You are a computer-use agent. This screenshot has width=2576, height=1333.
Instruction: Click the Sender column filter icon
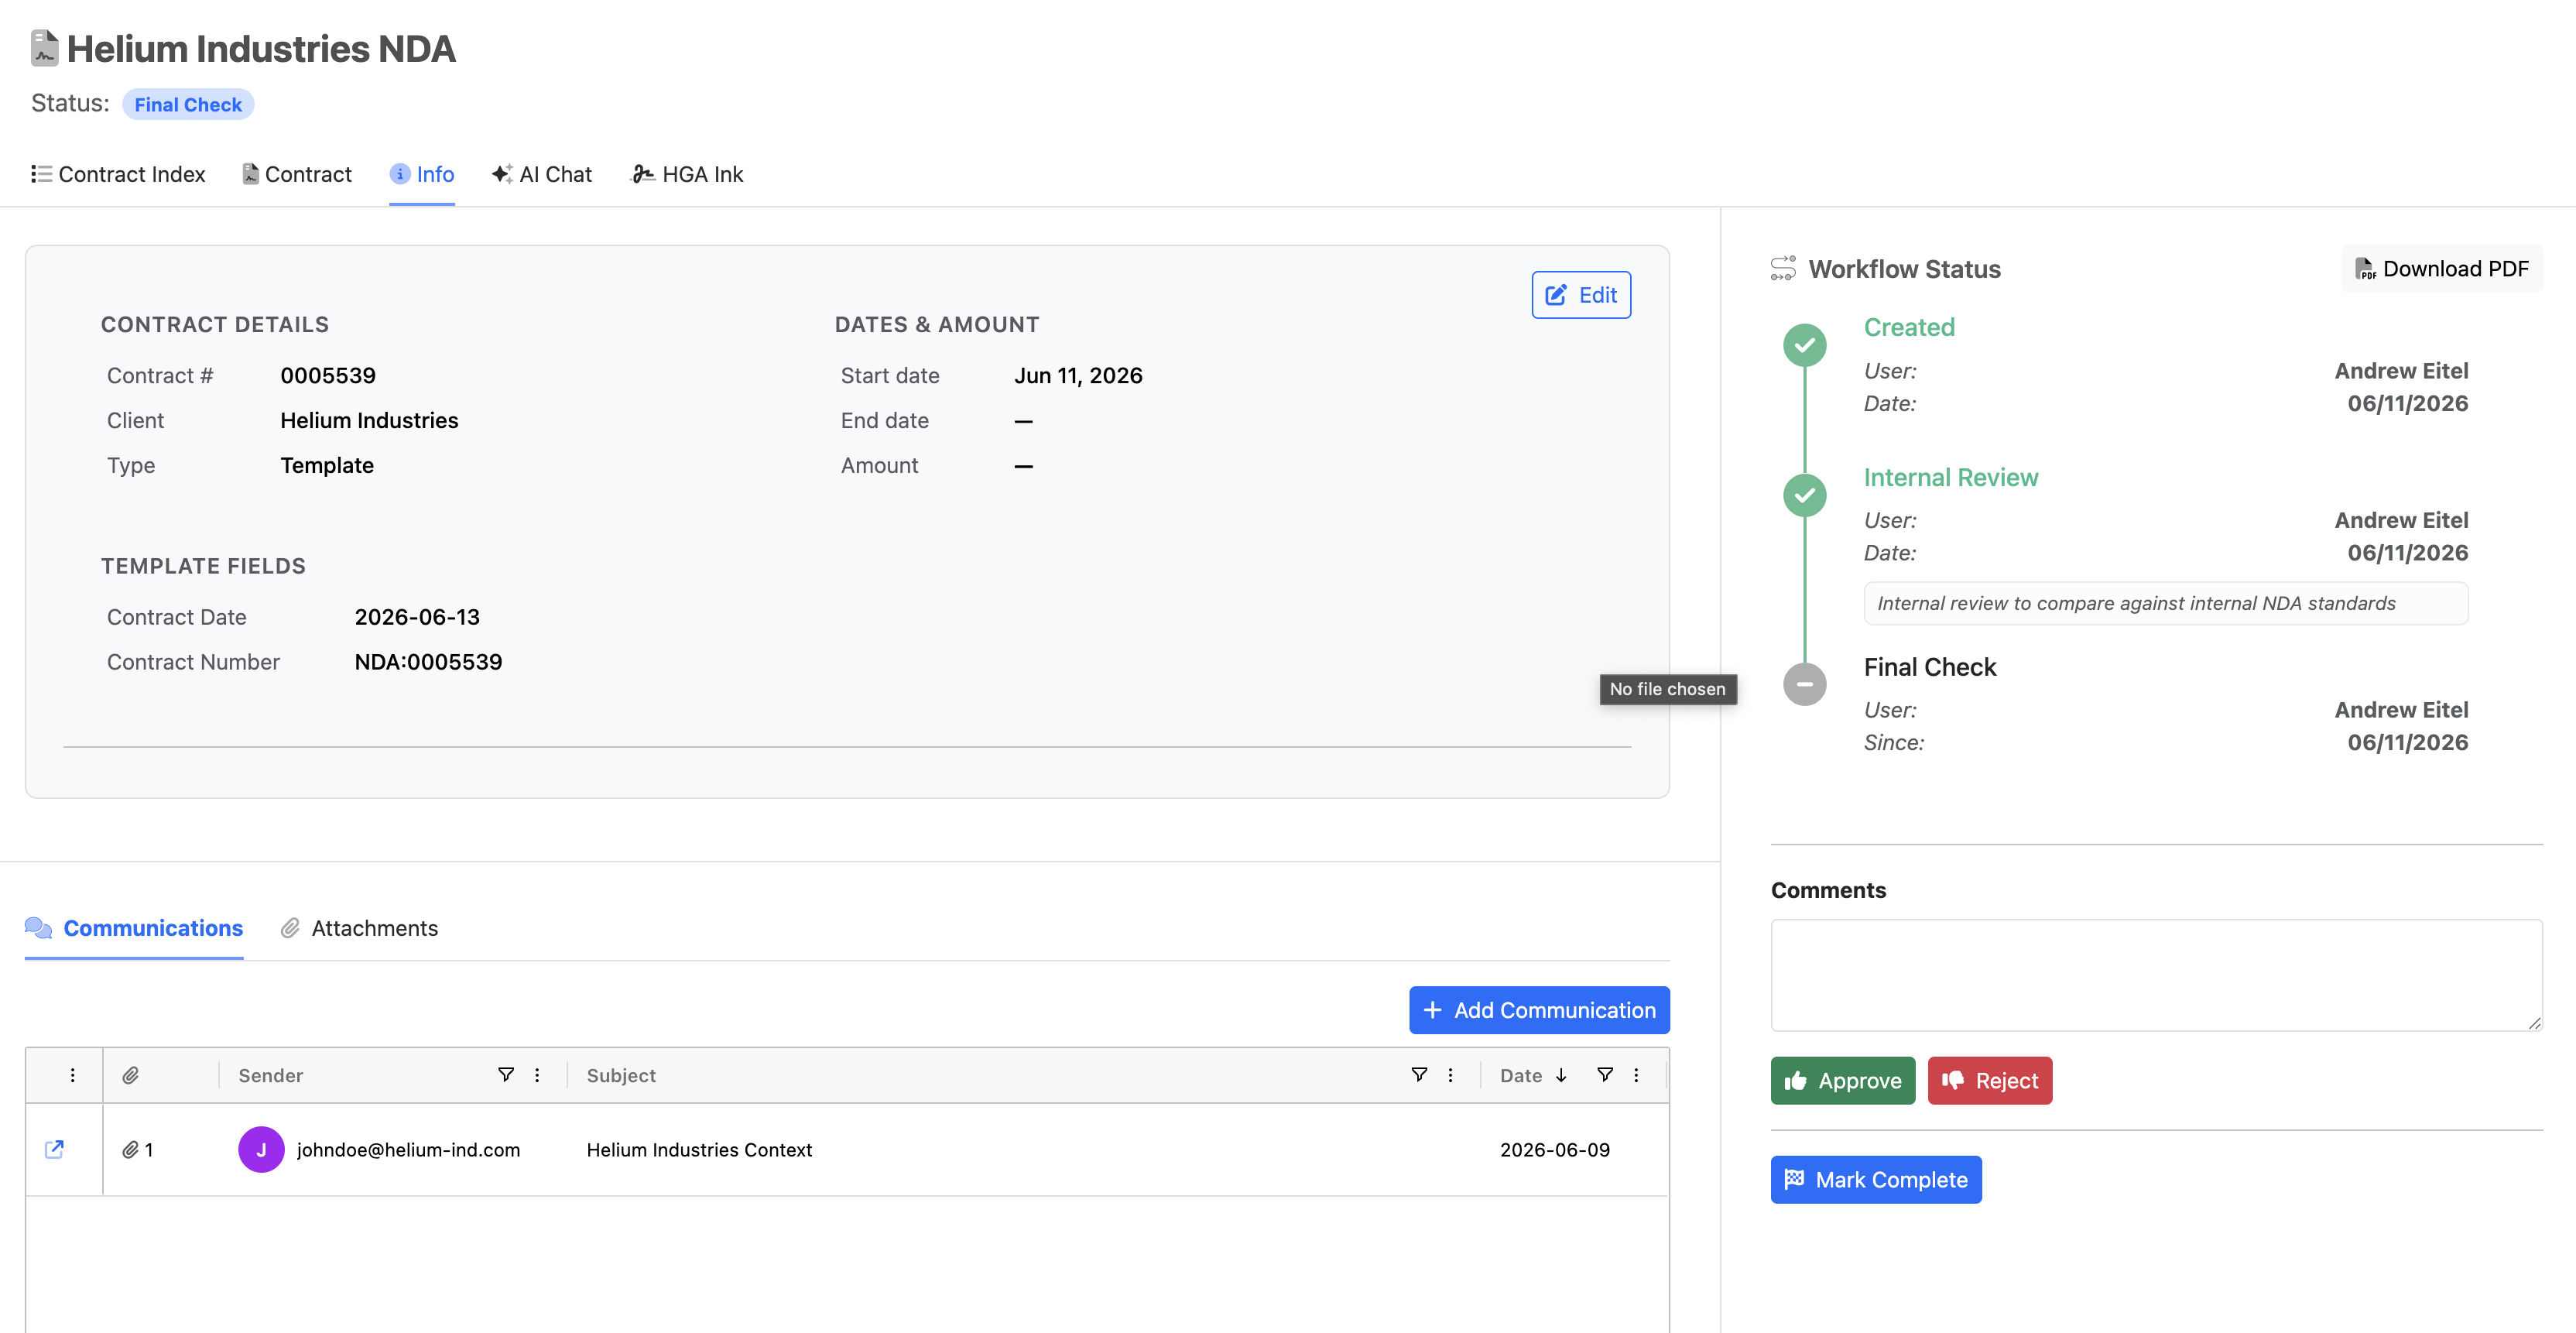pyautogui.click(x=506, y=1075)
